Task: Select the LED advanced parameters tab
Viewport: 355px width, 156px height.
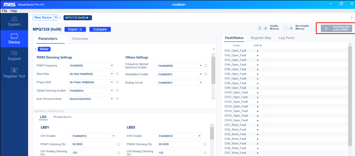Action: pos(43,117)
